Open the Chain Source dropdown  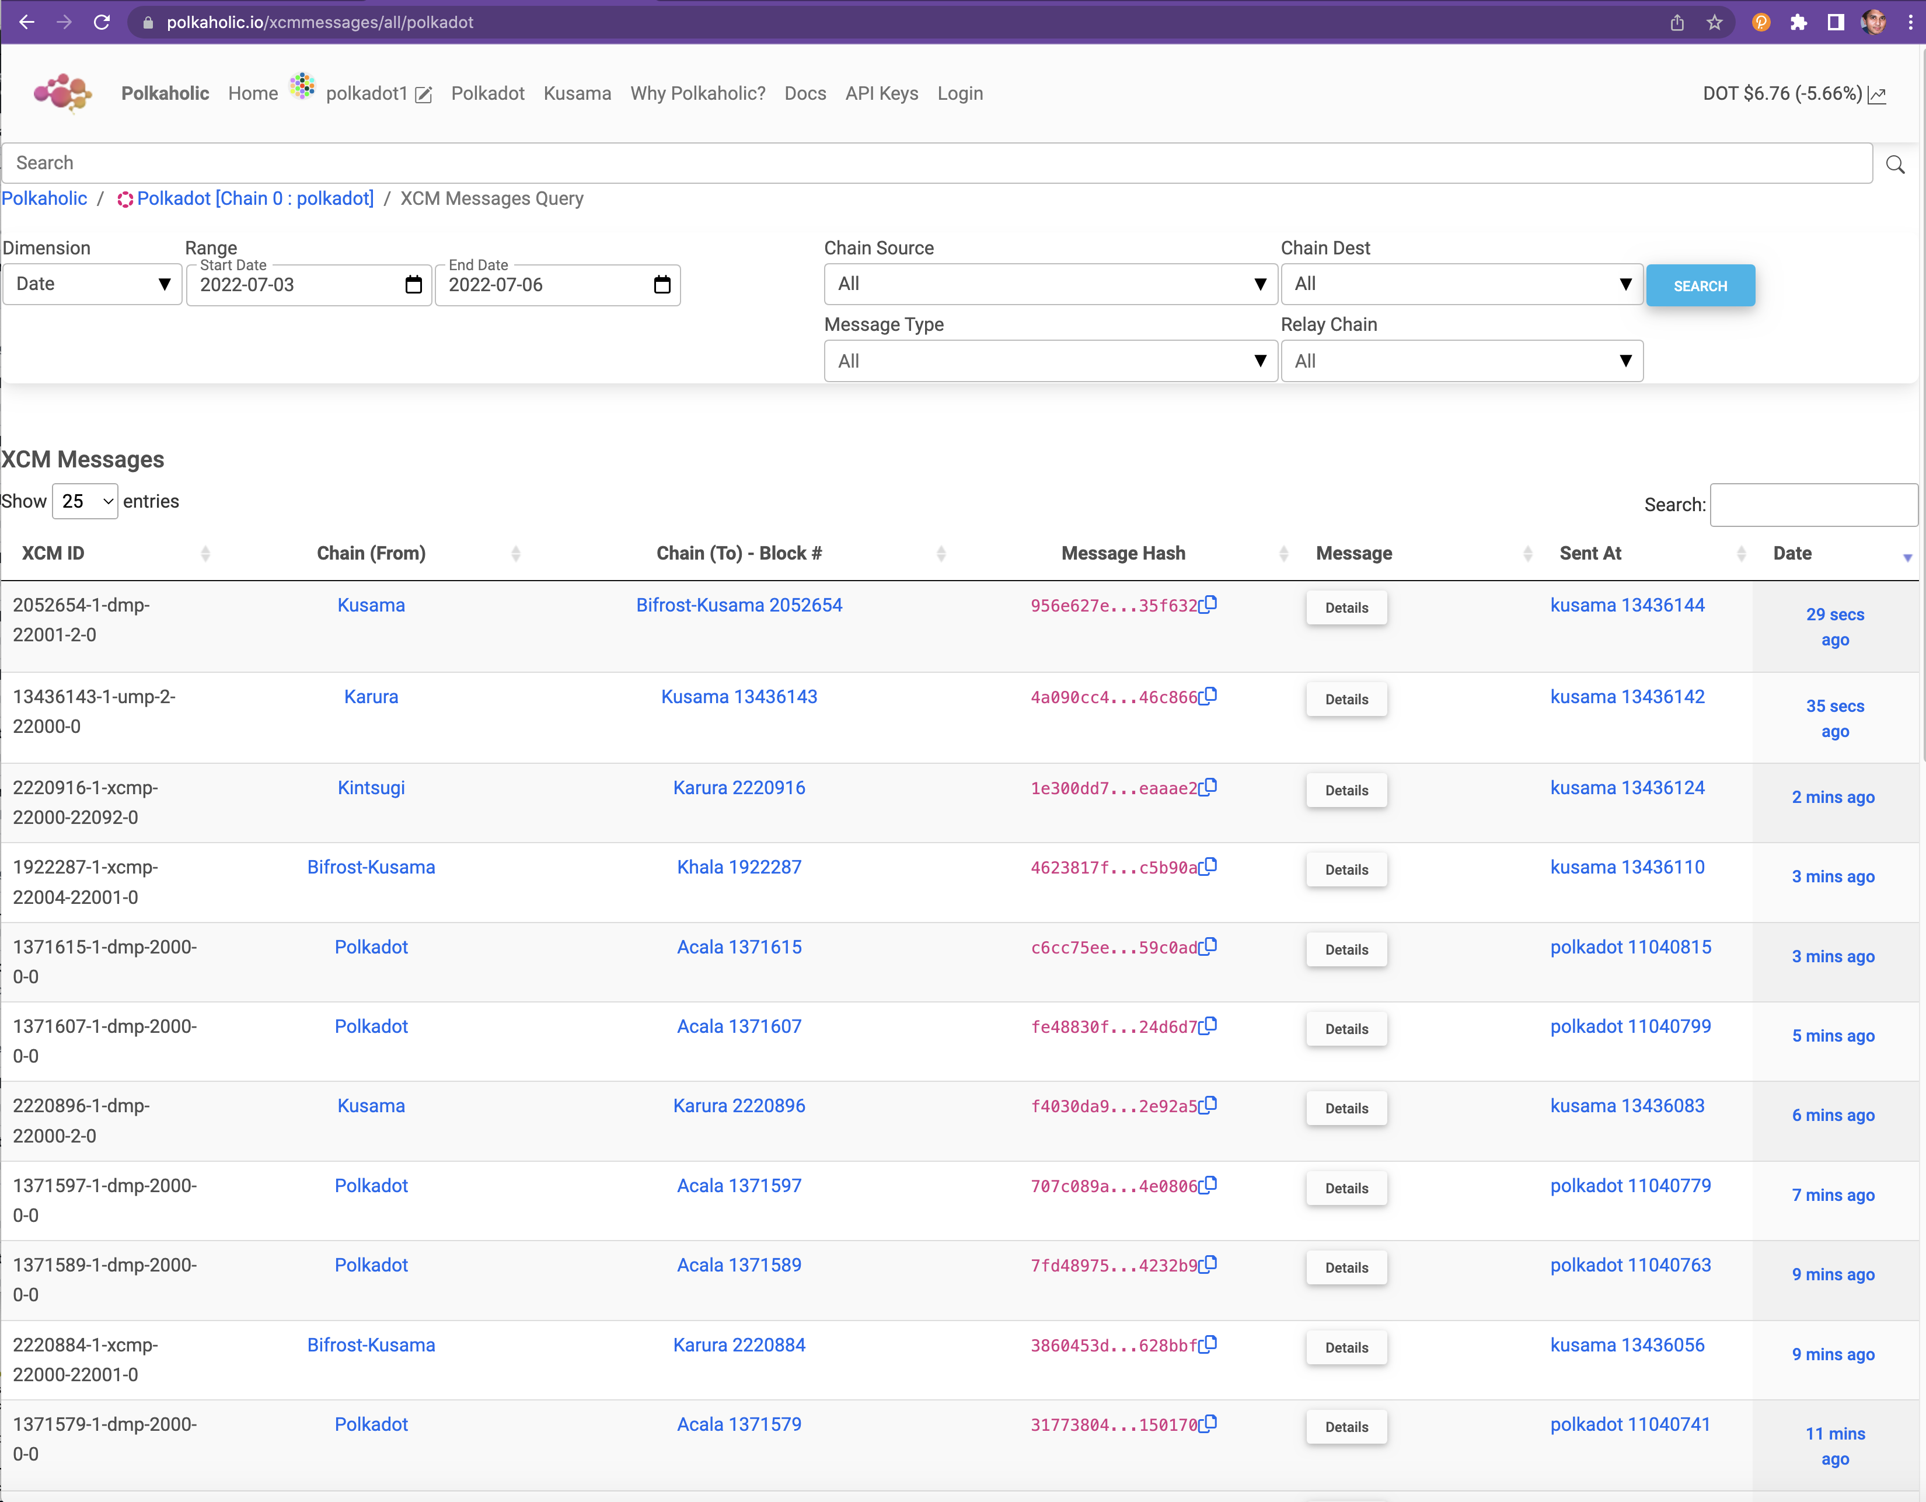(x=1051, y=284)
